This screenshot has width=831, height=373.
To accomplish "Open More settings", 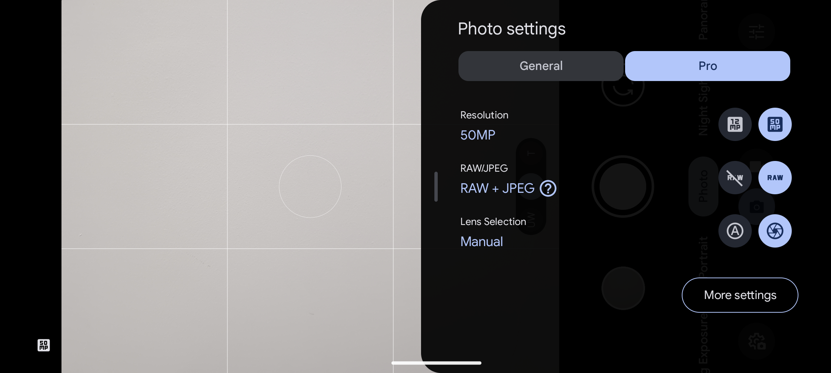I will click(x=740, y=295).
